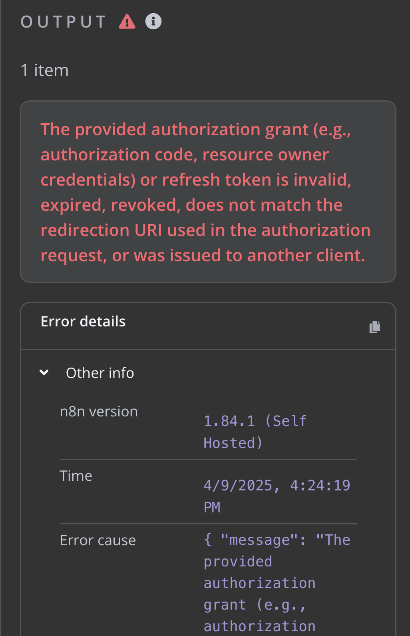Viewport: 410px width, 636px height.
Task: Click the Hosted) text in version value
Action: coord(233,443)
